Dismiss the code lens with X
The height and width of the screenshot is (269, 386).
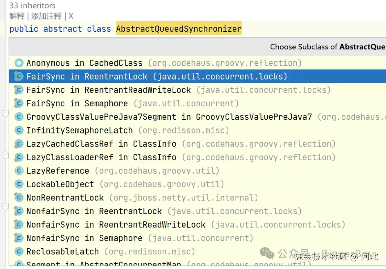(x=71, y=16)
